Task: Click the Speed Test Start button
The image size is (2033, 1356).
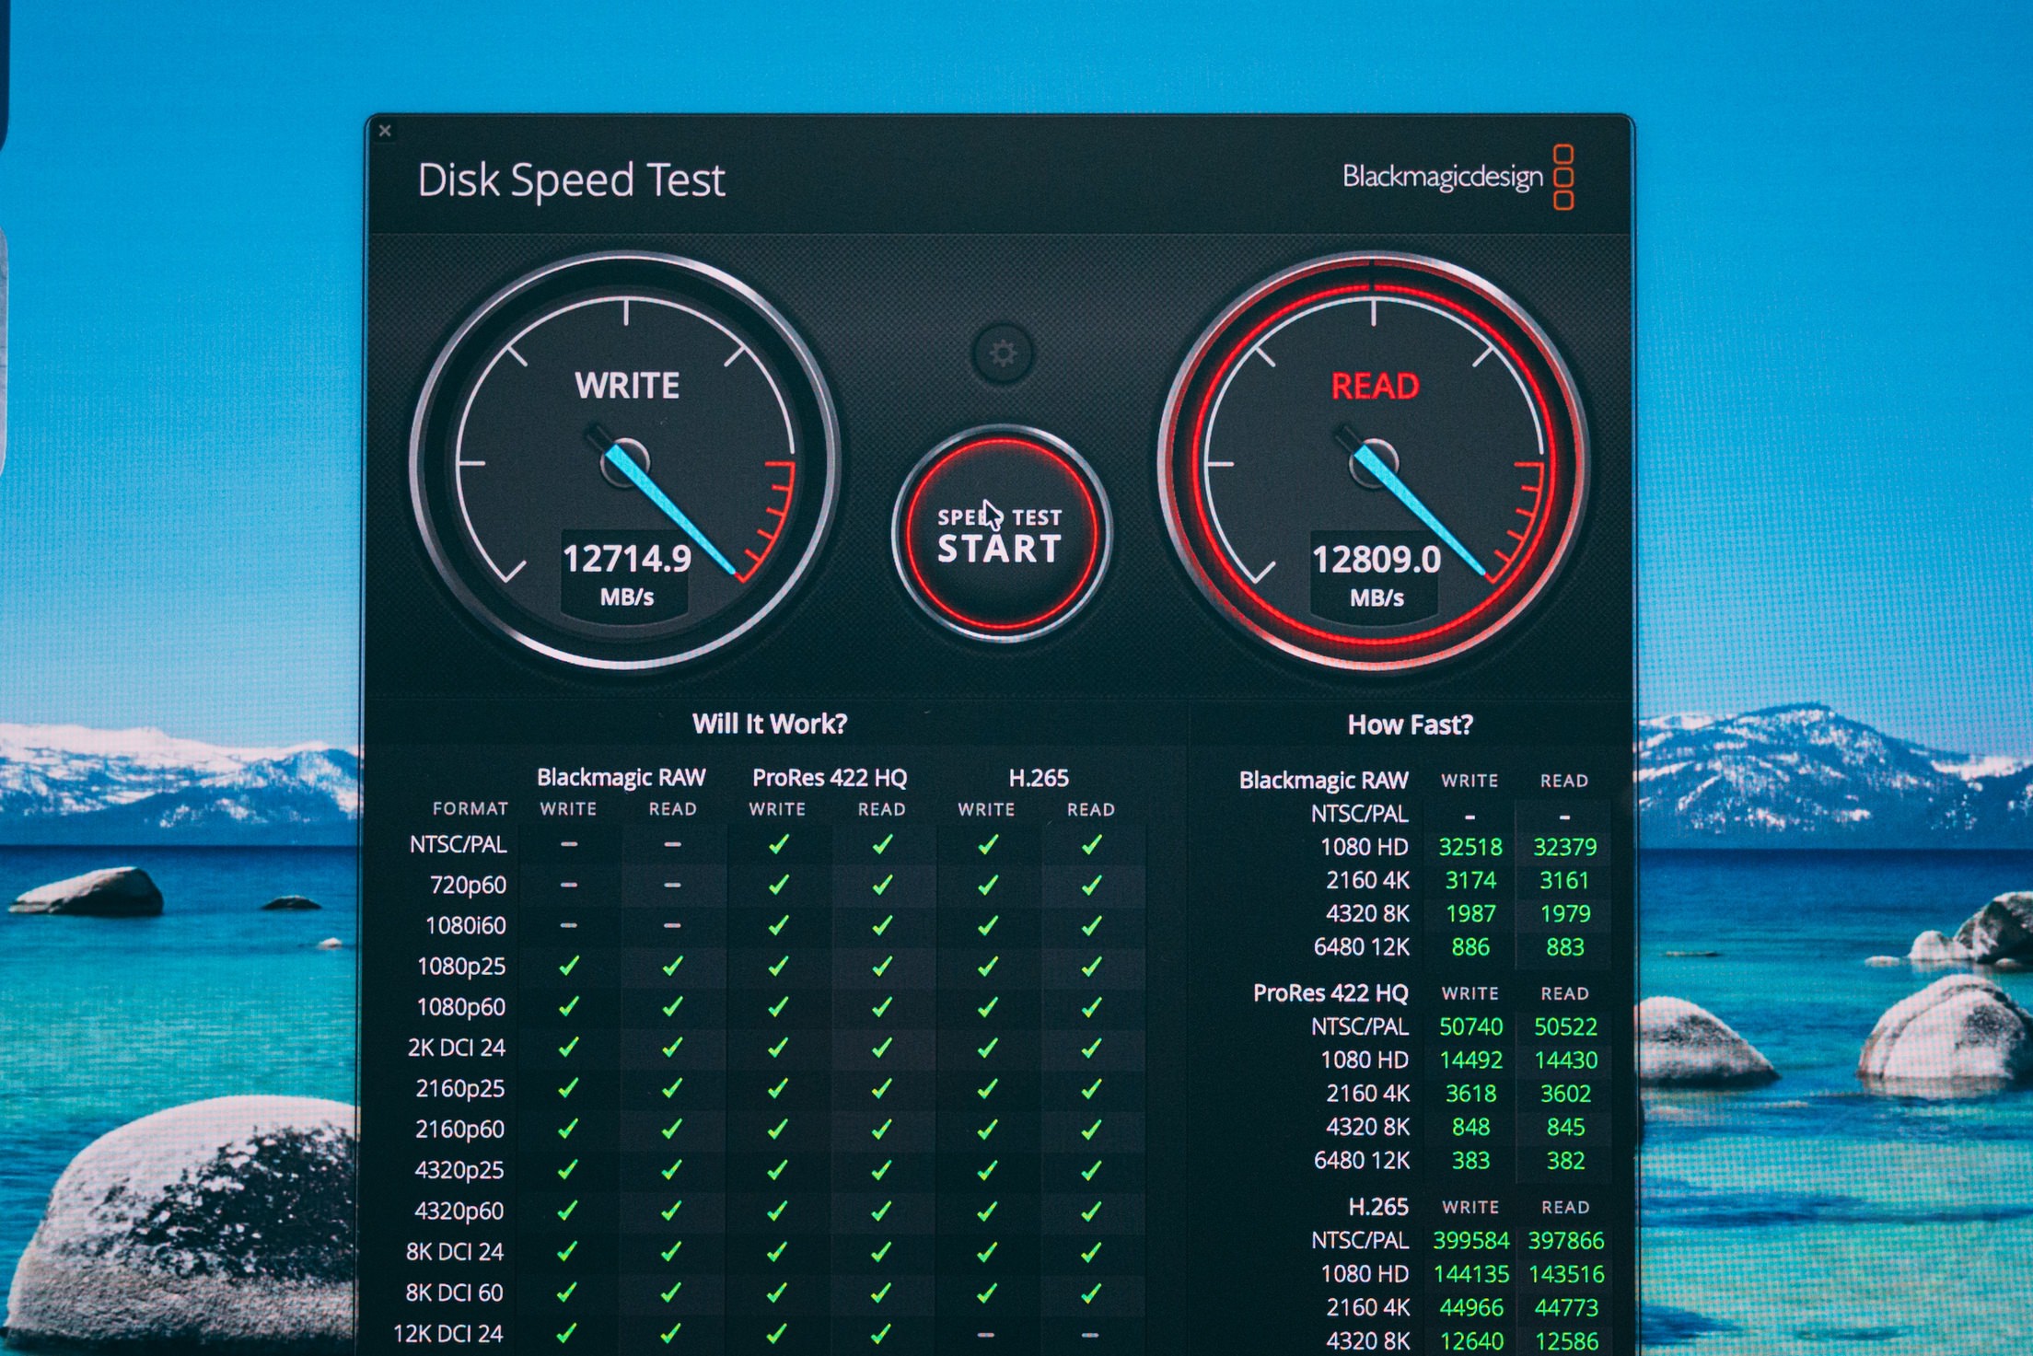Action: (x=1001, y=534)
